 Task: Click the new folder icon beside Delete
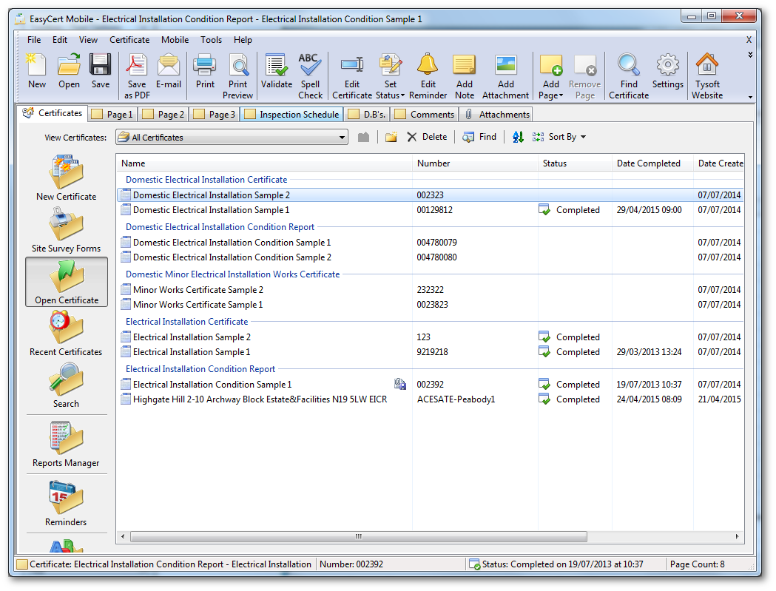click(391, 137)
